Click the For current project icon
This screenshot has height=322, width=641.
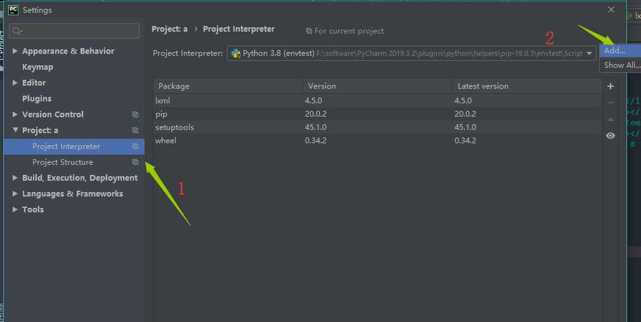[x=309, y=31]
